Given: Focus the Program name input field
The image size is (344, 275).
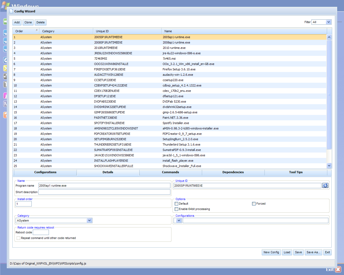Looking at the screenshot, I should (104, 186).
